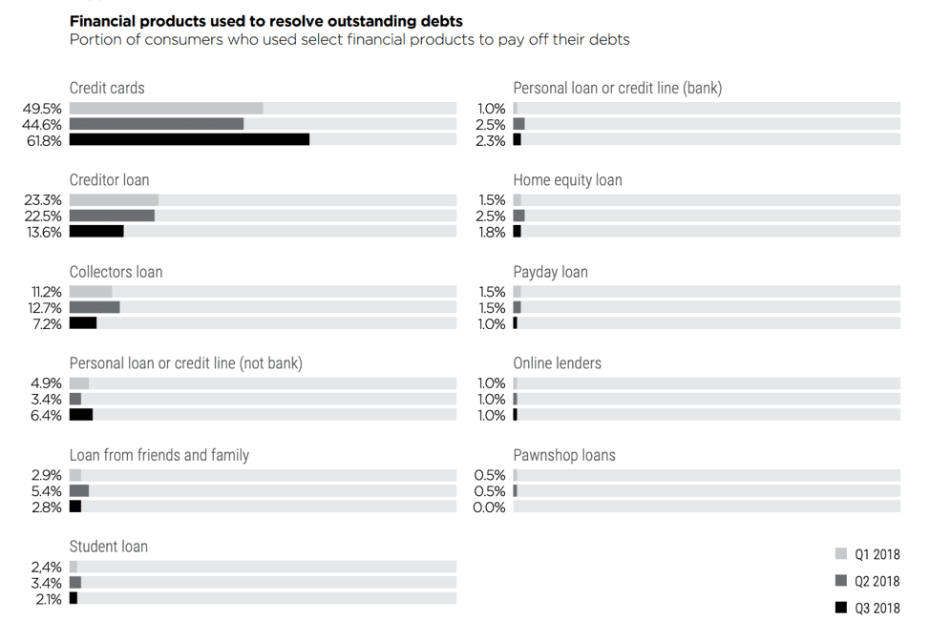
Task: Click the "Online lenders" heading
Action: [557, 363]
